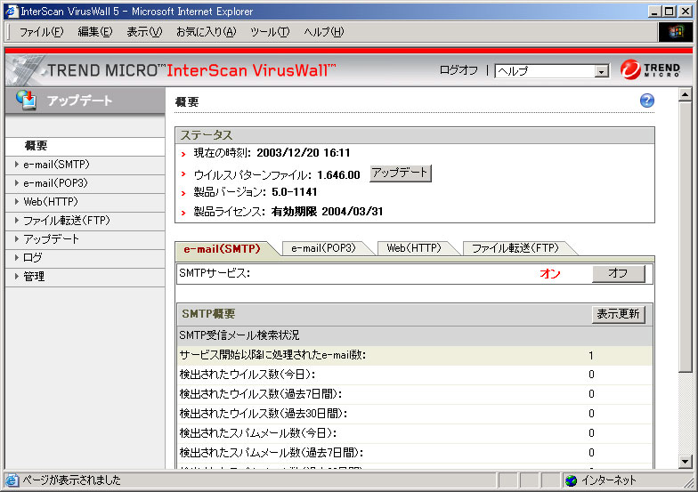
Task: Click the Internet Explorer icon in title bar
Action: coord(11,11)
